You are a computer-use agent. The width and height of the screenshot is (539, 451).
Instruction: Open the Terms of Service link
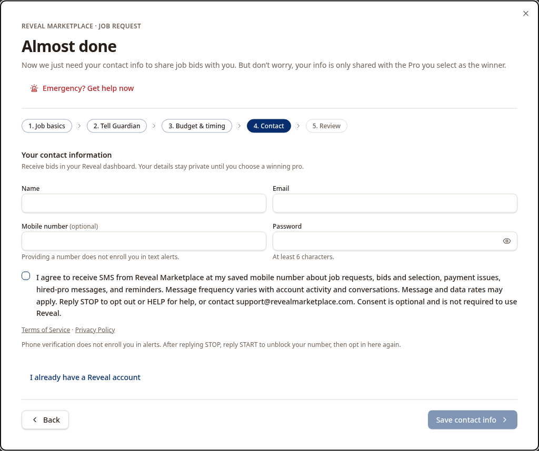pos(46,330)
